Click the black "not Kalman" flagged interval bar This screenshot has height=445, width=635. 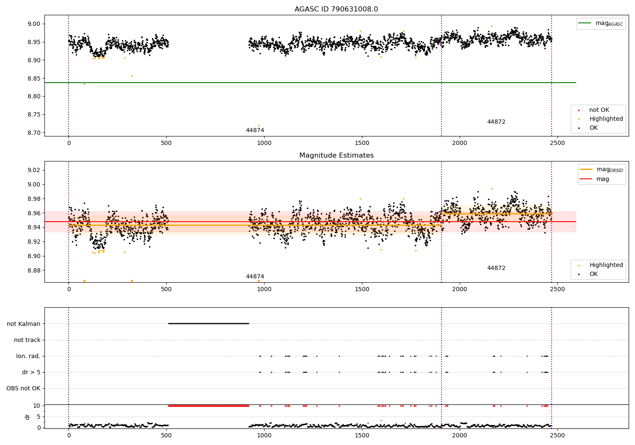pyautogui.click(x=209, y=324)
